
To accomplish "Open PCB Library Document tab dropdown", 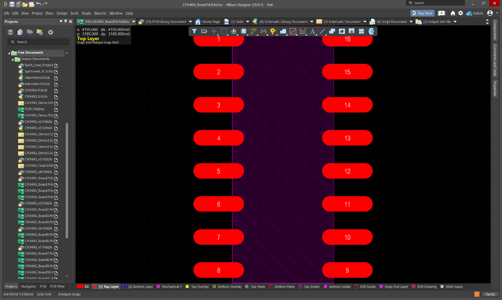I will point(190,22).
